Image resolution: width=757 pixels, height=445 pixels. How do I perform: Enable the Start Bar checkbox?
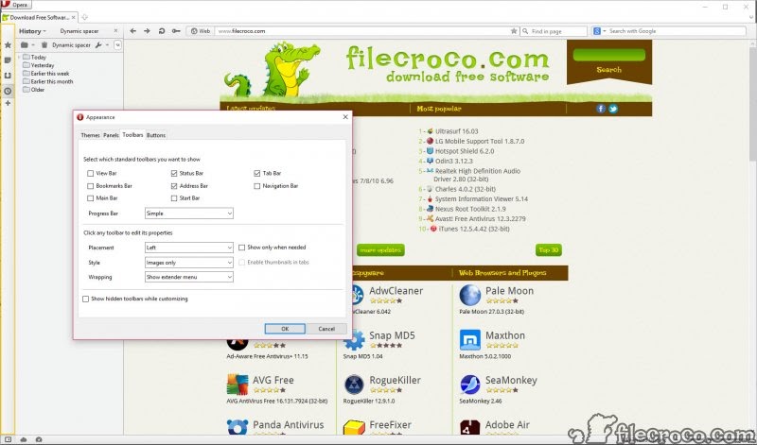(x=174, y=198)
